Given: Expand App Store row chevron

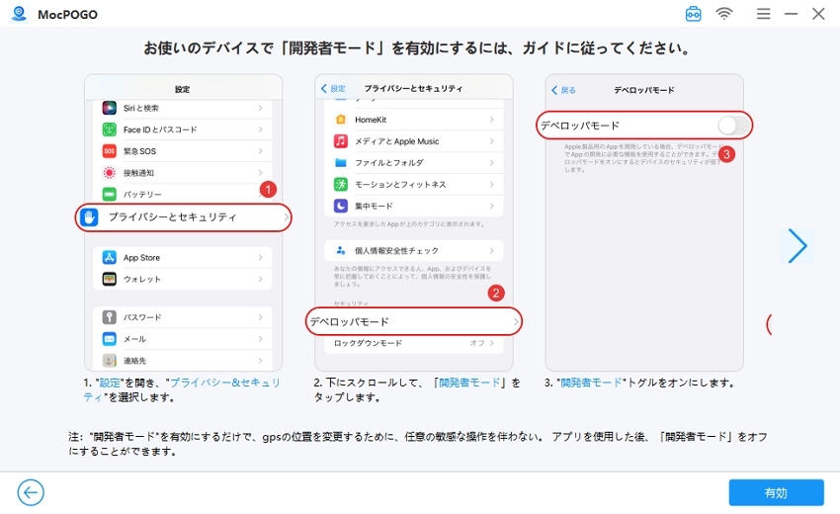Looking at the screenshot, I should pyautogui.click(x=260, y=257).
